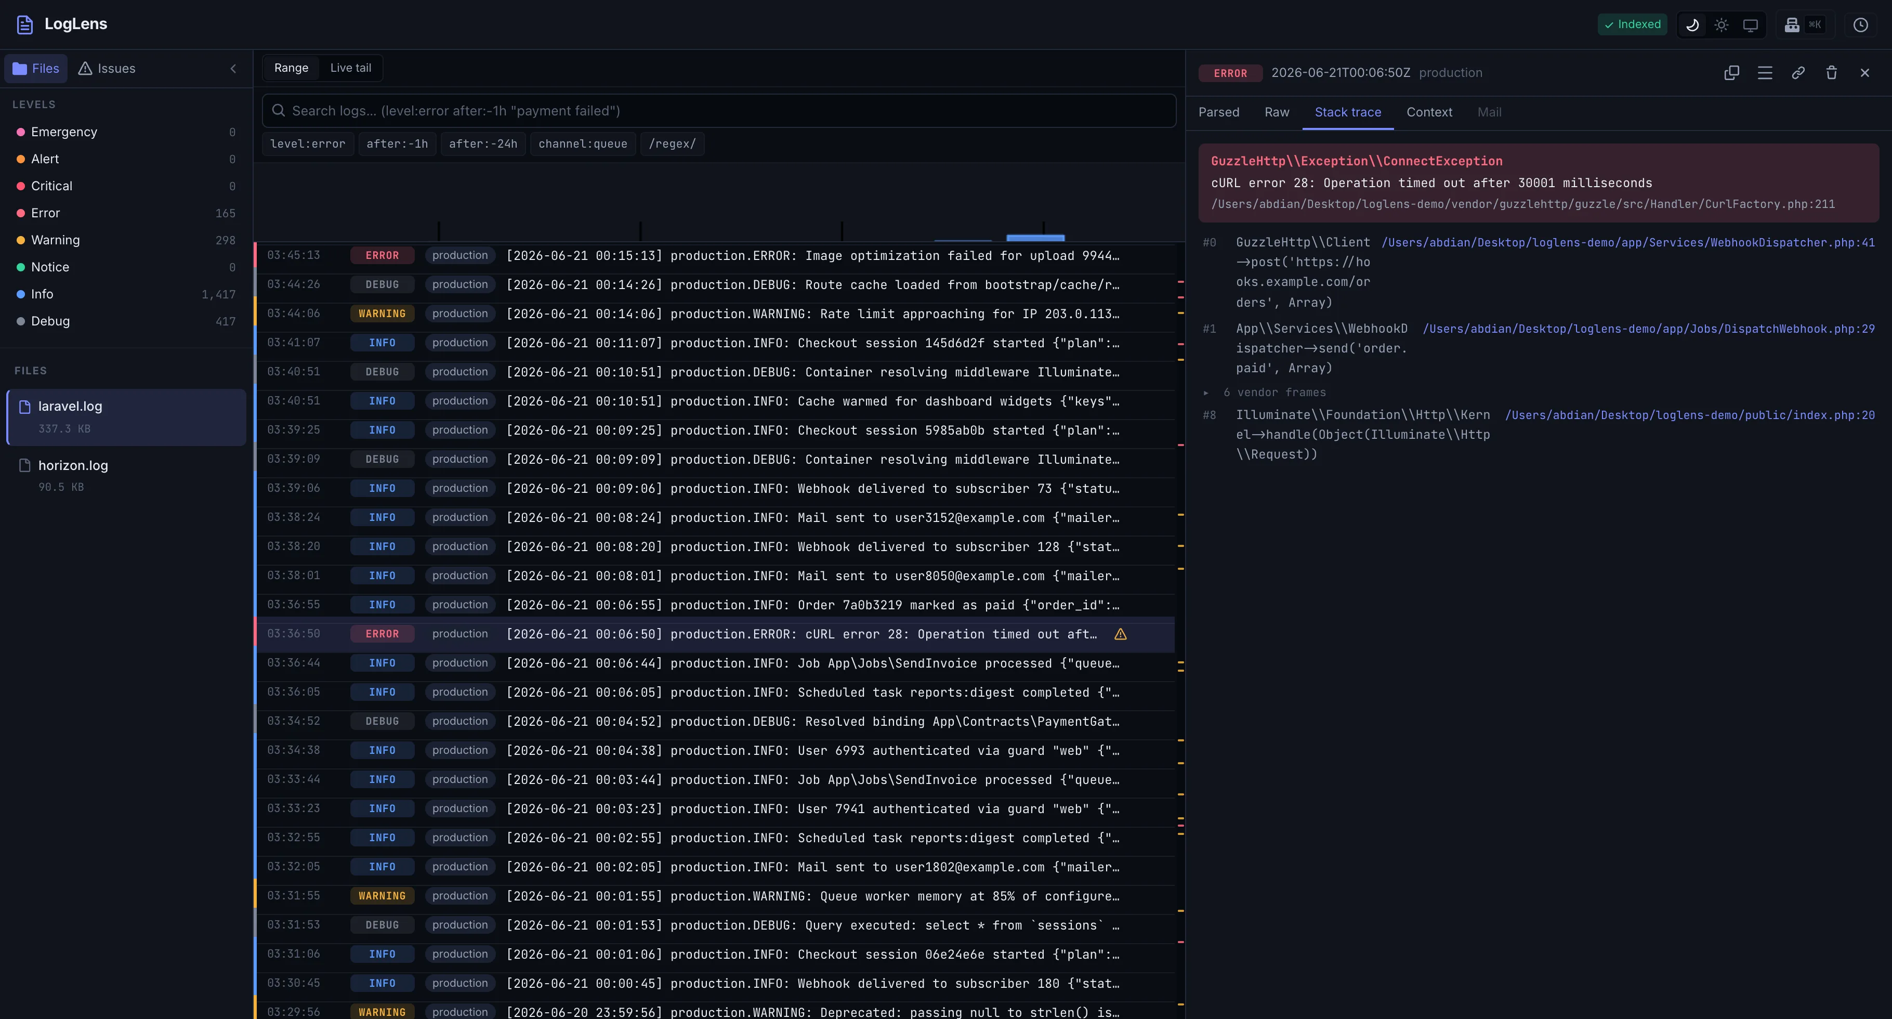This screenshot has height=1019, width=1892.
Task: Filter by Info level
Action: [126, 294]
